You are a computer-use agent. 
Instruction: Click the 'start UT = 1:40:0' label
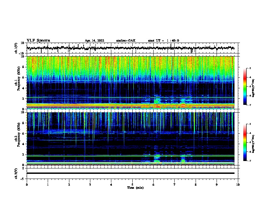pyautogui.click(x=163, y=41)
